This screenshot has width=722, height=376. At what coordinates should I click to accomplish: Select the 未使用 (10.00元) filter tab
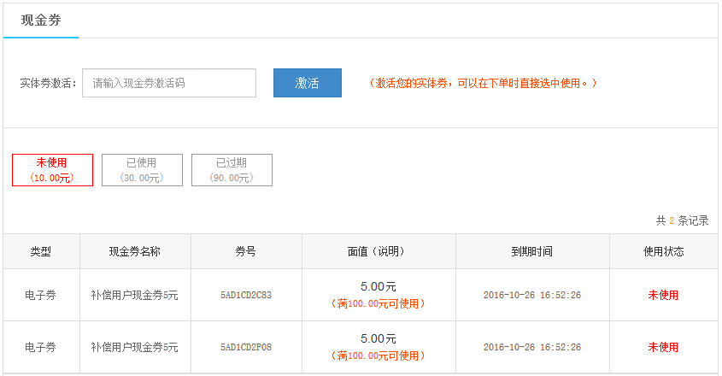pos(52,170)
